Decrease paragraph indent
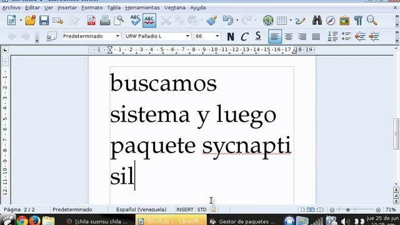400x225 pixels. 360,36
